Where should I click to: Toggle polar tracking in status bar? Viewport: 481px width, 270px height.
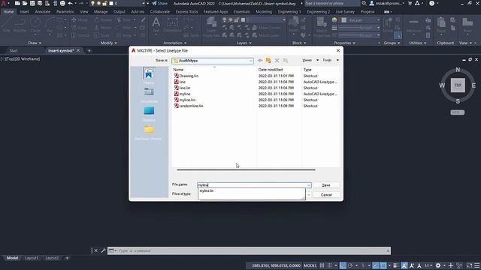coord(350,265)
